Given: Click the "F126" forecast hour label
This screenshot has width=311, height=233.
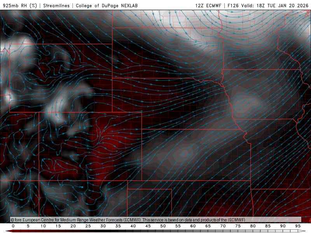Looking at the screenshot, I should point(233,5).
